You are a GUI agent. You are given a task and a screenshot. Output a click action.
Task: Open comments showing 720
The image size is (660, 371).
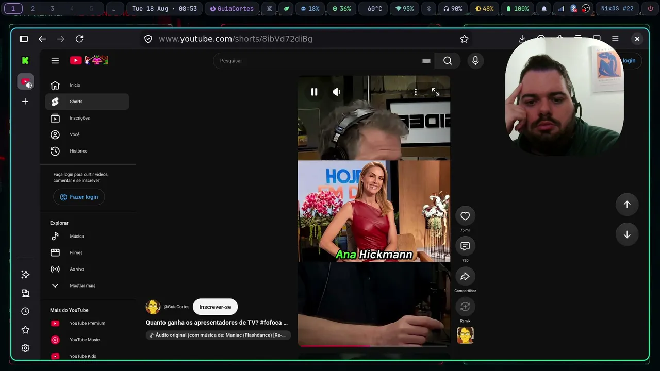pyautogui.click(x=465, y=246)
